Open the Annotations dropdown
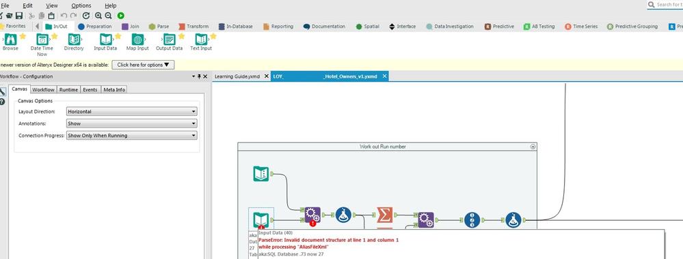Screen dimensions: 683x259 tap(131, 123)
